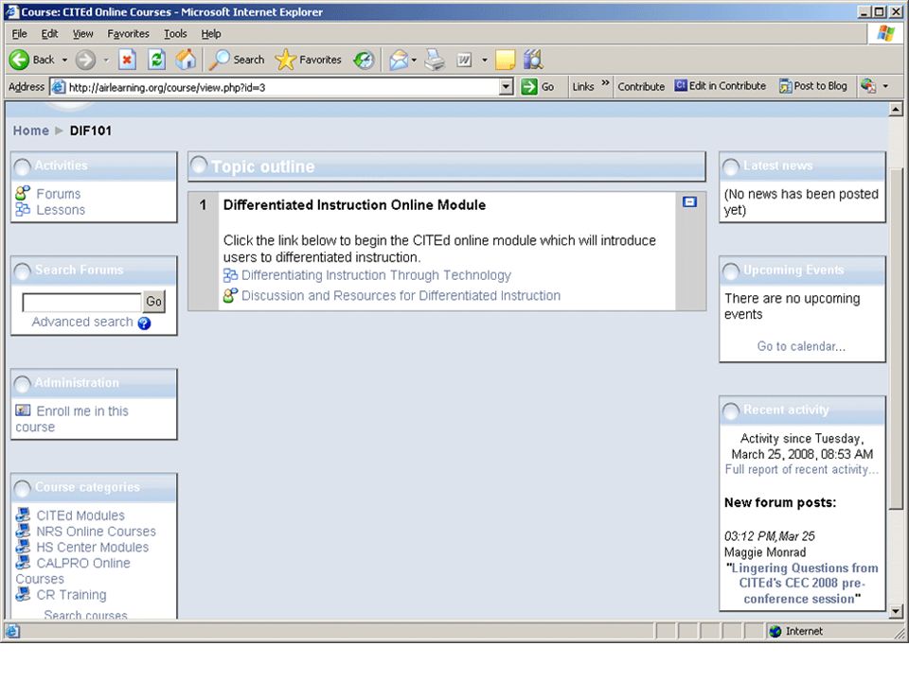Click the Research book icon
Viewport: 909px width, 681px height.
point(533,60)
